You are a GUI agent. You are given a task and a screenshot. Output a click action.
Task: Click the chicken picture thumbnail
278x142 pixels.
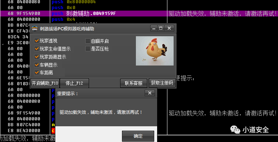[x=155, y=51]
